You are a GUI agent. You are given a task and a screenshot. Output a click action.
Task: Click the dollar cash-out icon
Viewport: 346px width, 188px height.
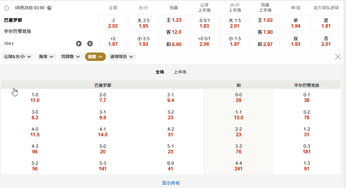90,44
